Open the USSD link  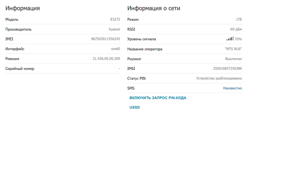(x=135, y=107)
